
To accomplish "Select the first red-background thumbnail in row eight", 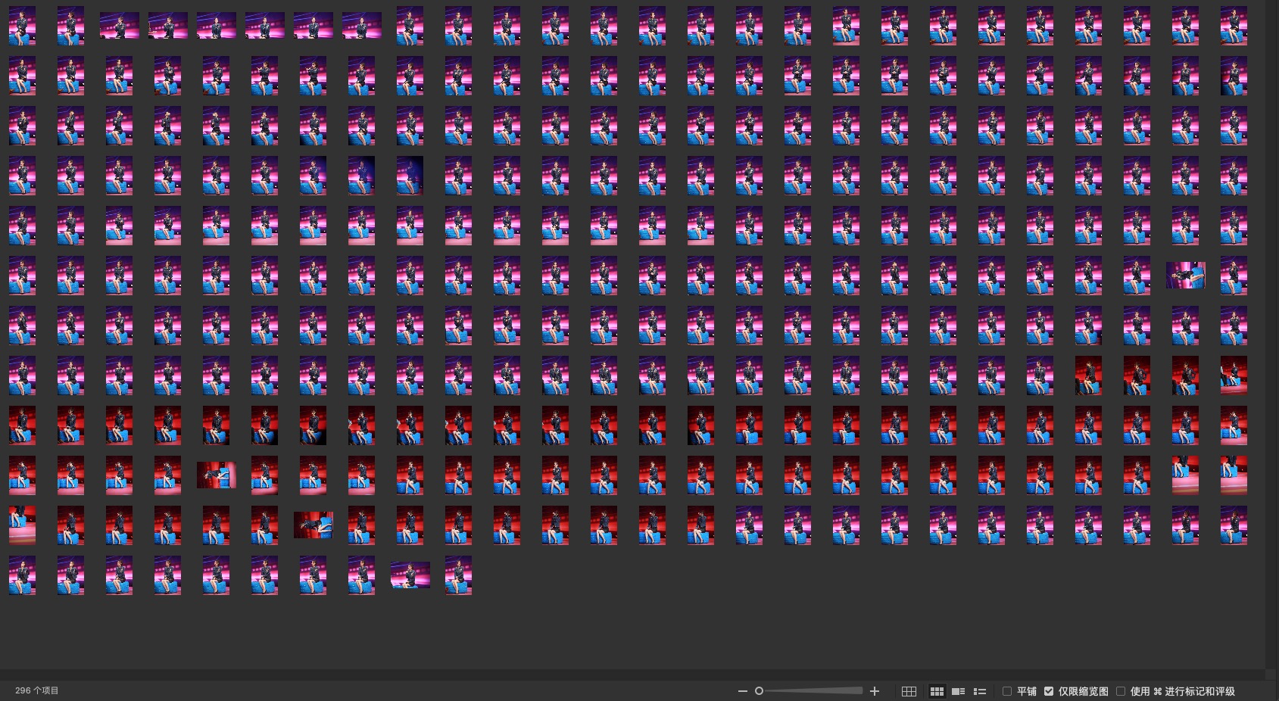I will click(1088, 375).
